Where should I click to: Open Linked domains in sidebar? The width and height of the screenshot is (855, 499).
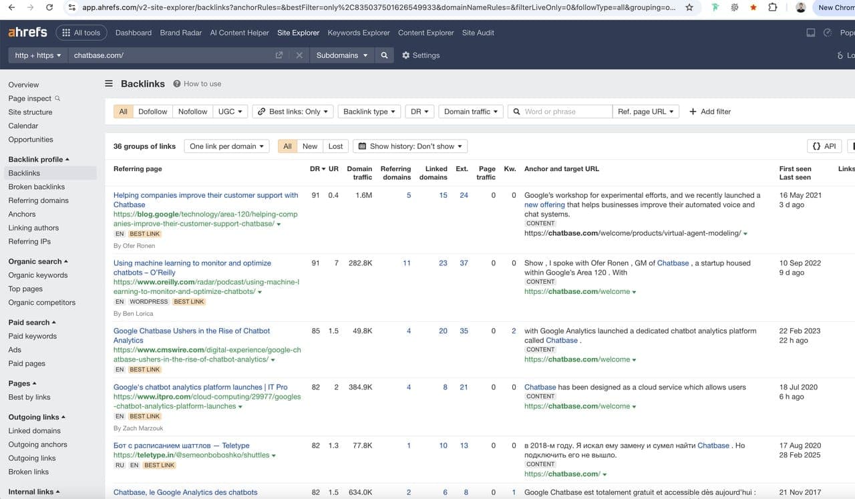tap(34, 431)
